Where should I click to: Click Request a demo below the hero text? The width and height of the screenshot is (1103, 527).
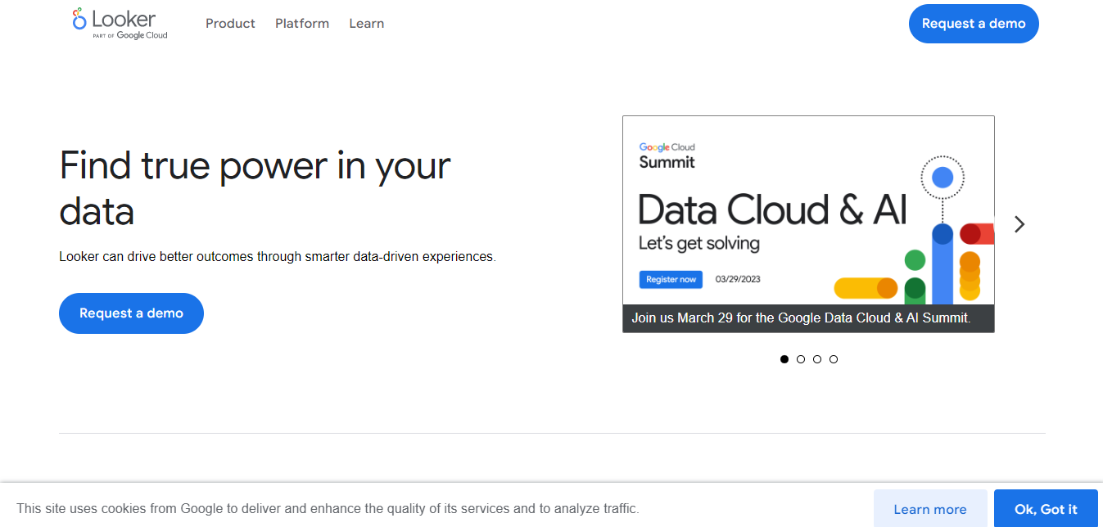pos(131,313)
